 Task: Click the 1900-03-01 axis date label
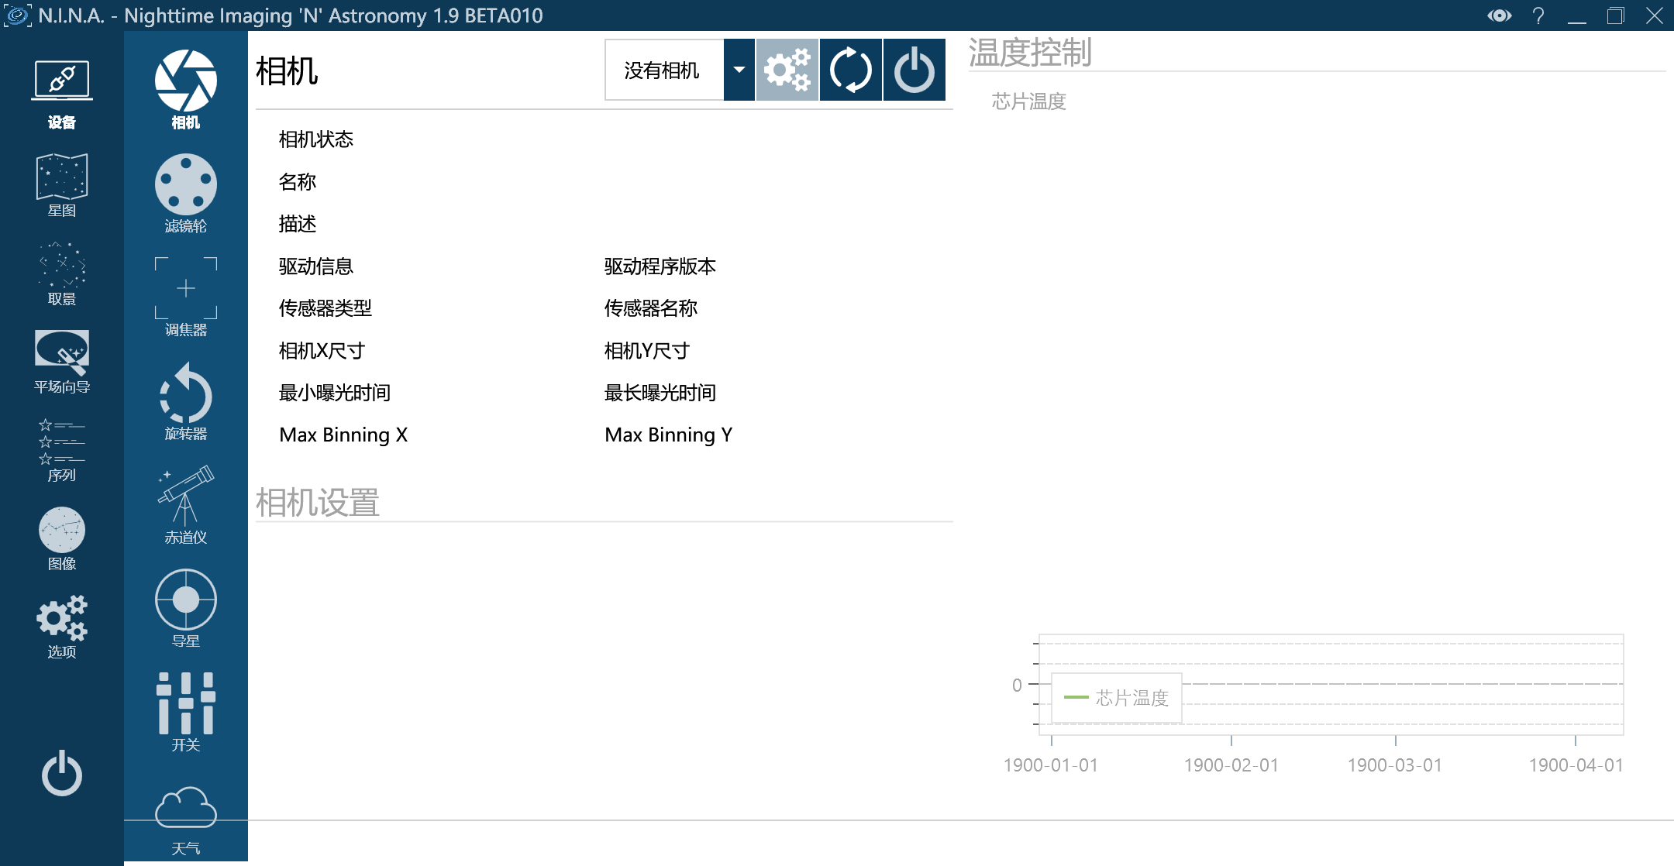point(1395,765)
